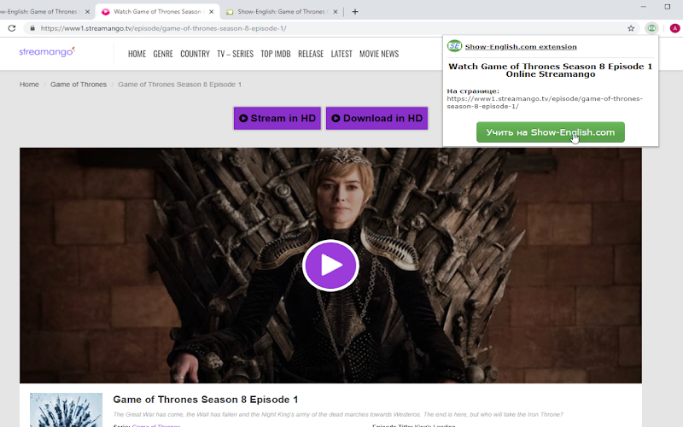This screenshot has height=427, width=683.
Task: Close the Watch Game of Thrones Season tab
Action: [211, 12]
